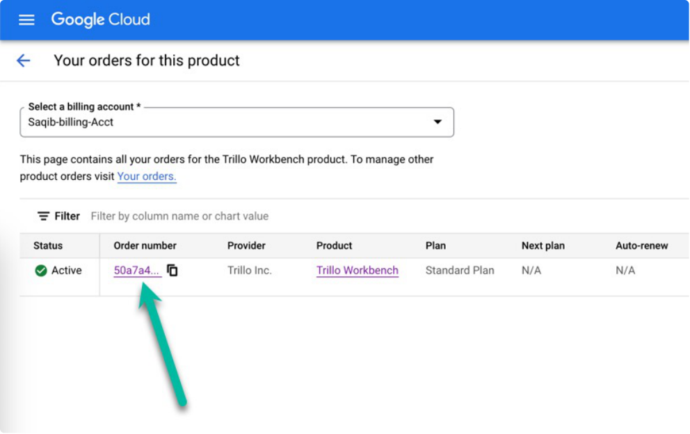Click the N/A value under Auto-renew
This screenshot has width=690, height=434.
click(625, 271)
